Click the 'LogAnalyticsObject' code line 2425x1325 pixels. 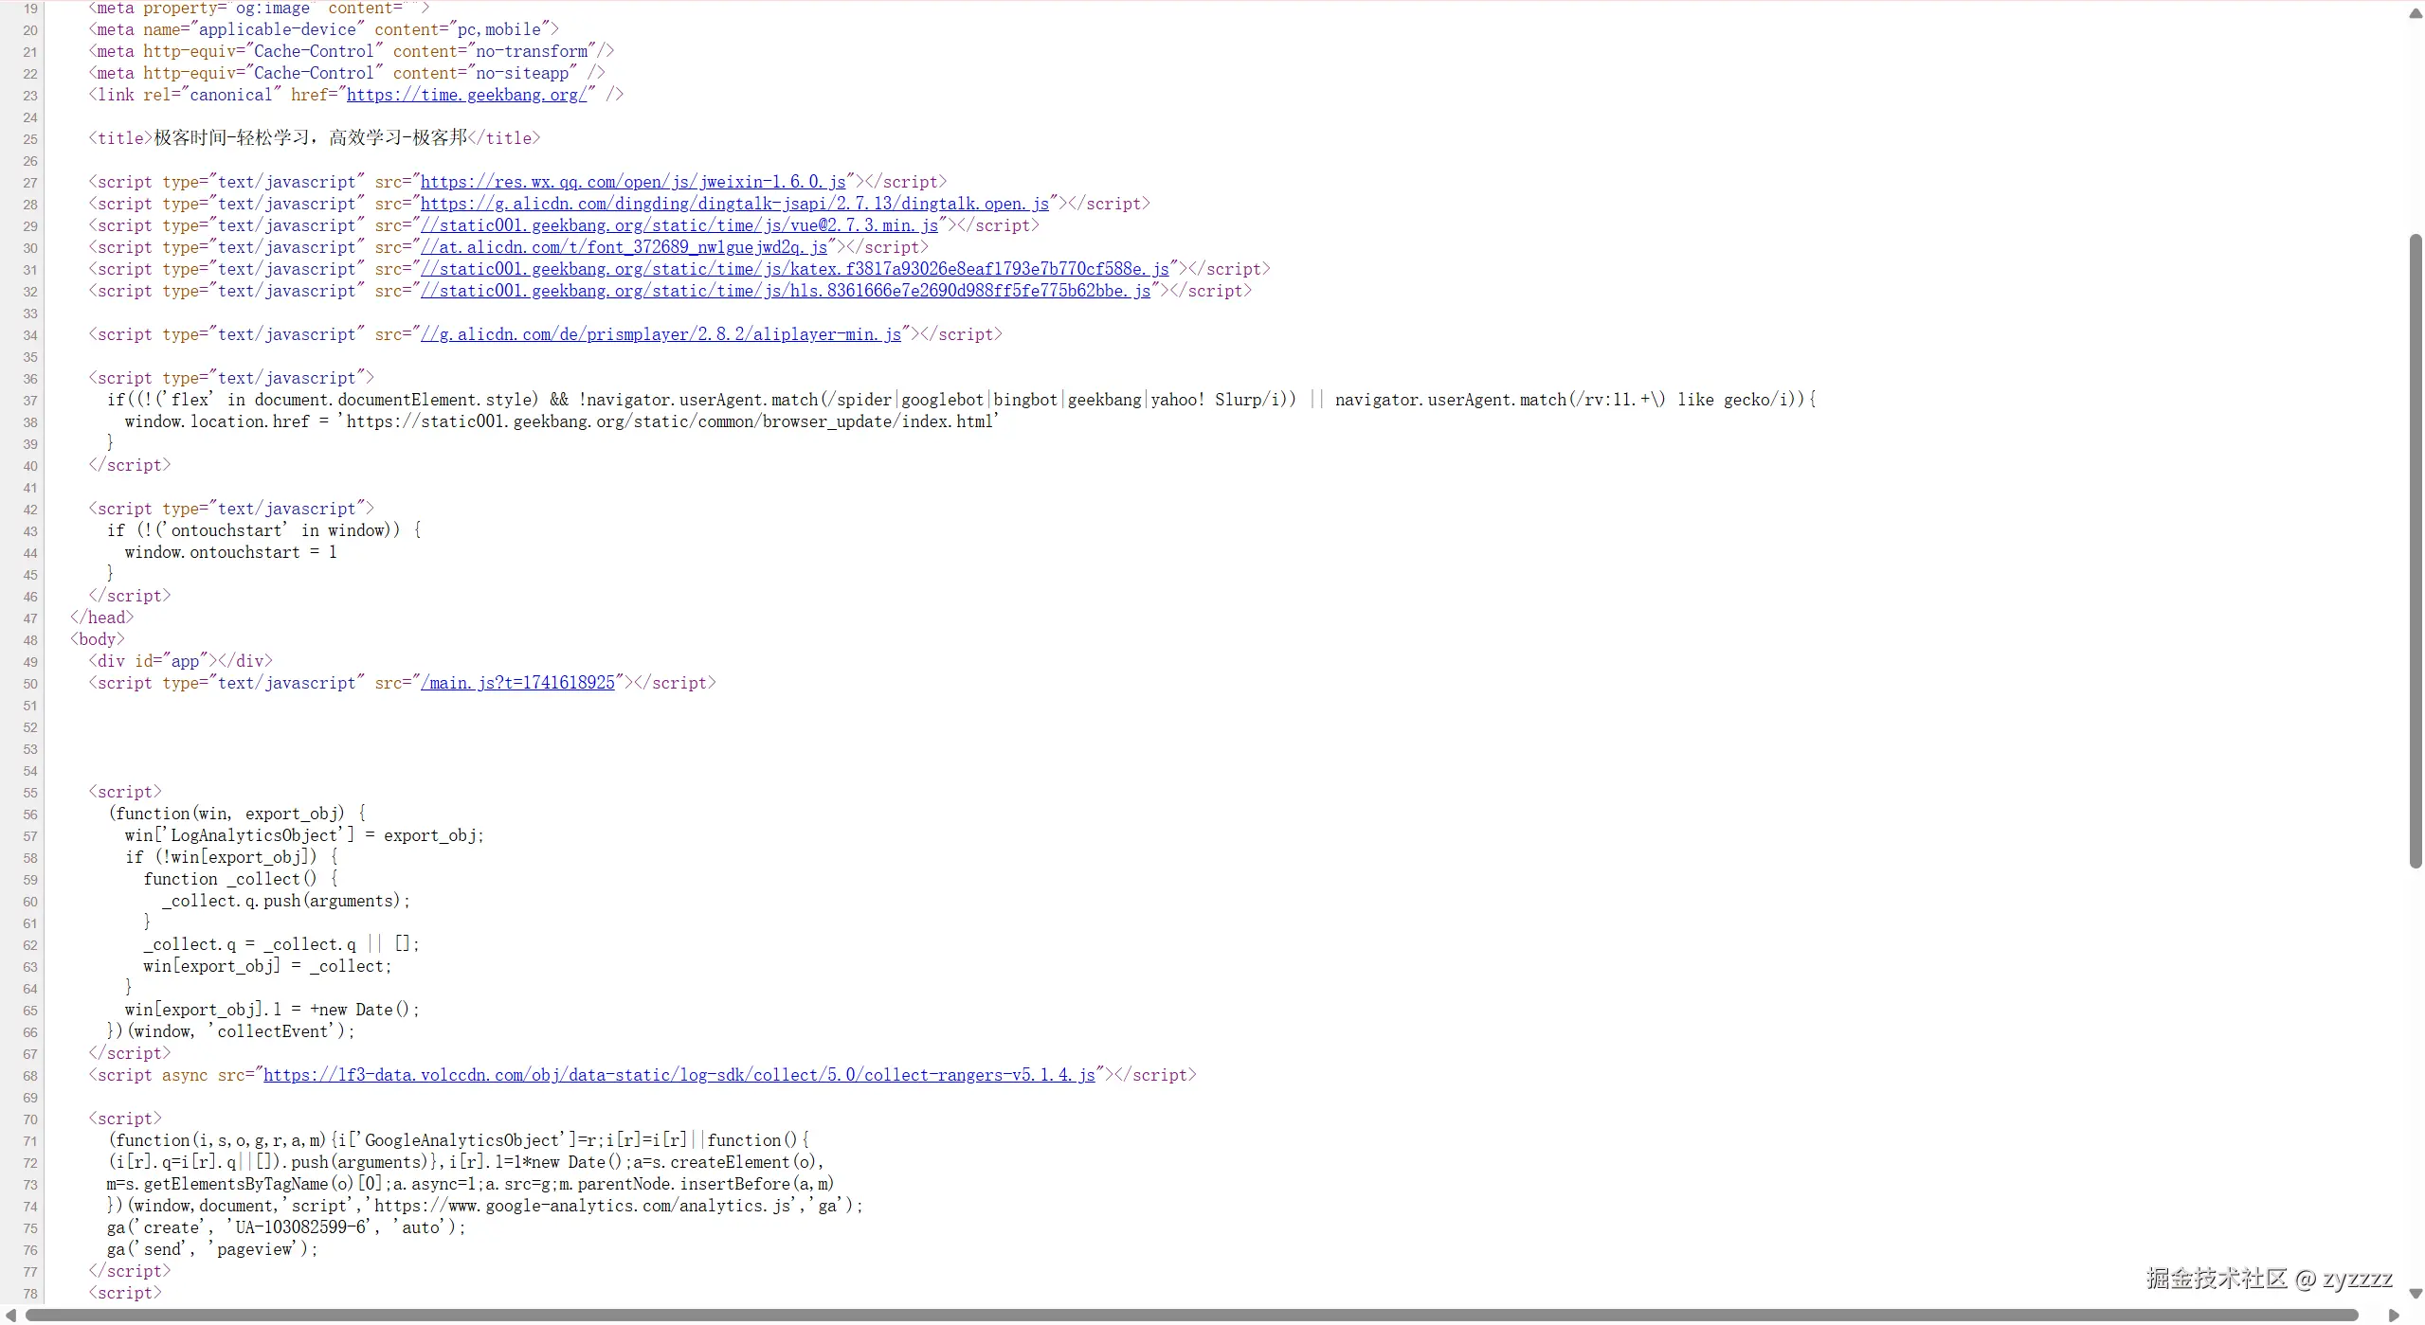click(304, 835)
